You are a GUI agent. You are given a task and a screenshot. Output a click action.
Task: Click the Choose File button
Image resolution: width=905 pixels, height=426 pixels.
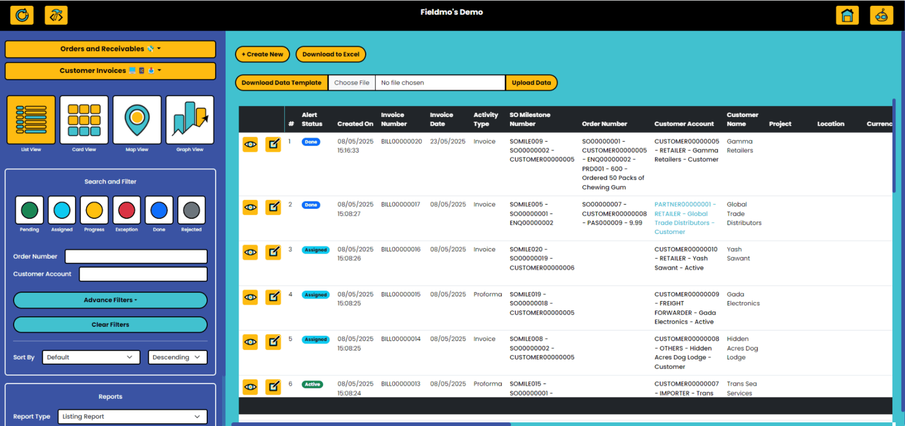(x=352, y=83)
